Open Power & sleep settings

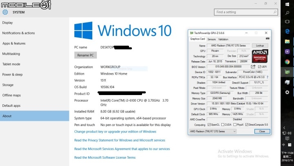(34, 75)
